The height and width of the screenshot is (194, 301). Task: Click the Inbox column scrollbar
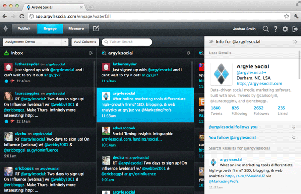(94, 88)
